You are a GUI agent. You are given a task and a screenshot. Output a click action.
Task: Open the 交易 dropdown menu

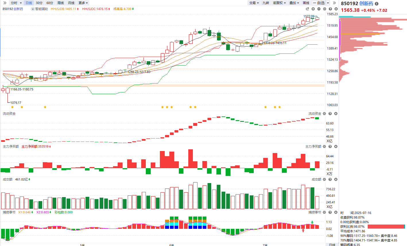(254, 3)
